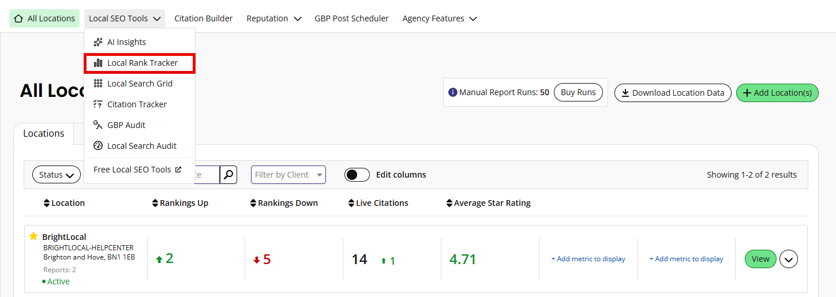The image size is (836, 297).
Task: Sort by Rankings Down column
Action: 284,203
